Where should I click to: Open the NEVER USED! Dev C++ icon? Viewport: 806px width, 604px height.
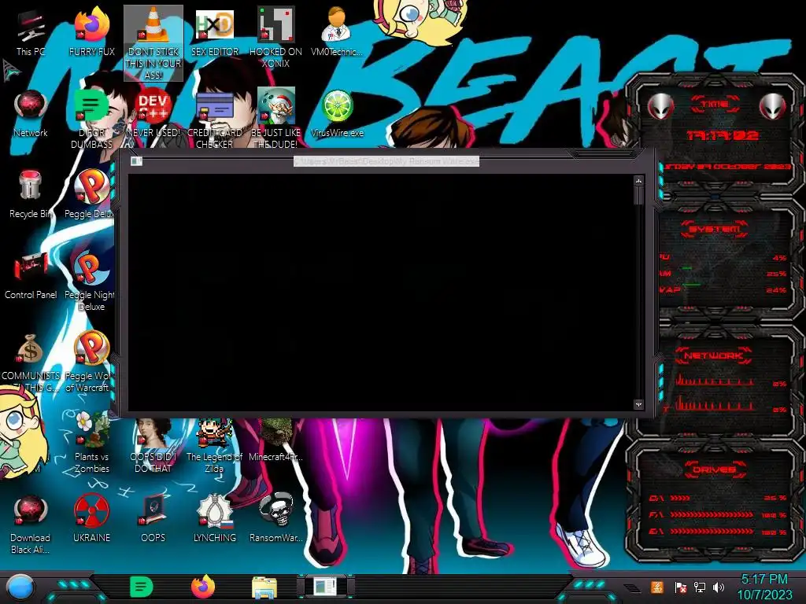point(153,114)
